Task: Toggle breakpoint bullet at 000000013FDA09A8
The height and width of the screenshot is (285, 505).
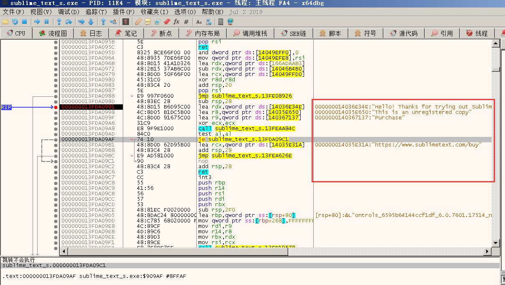Action: (x=56, y=129)
